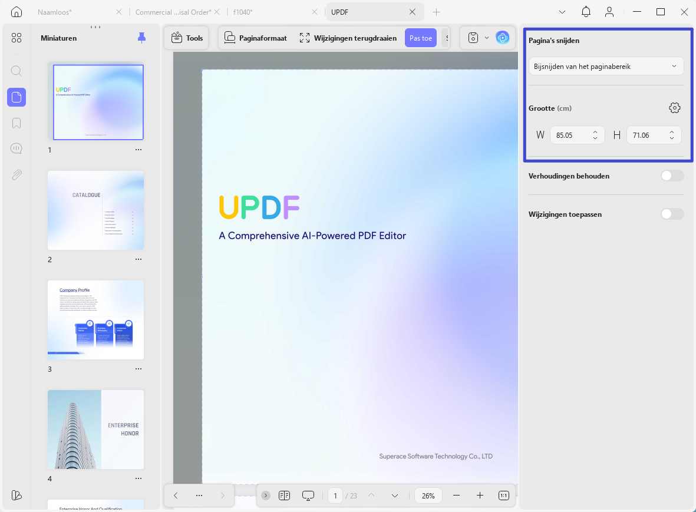This screenshot has height=512, width=696.
Task: Start slideshow presentation icon
Action: [308, 496]
